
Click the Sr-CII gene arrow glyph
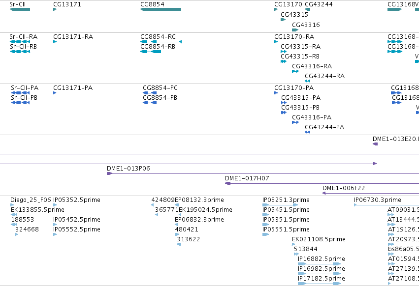20,9
